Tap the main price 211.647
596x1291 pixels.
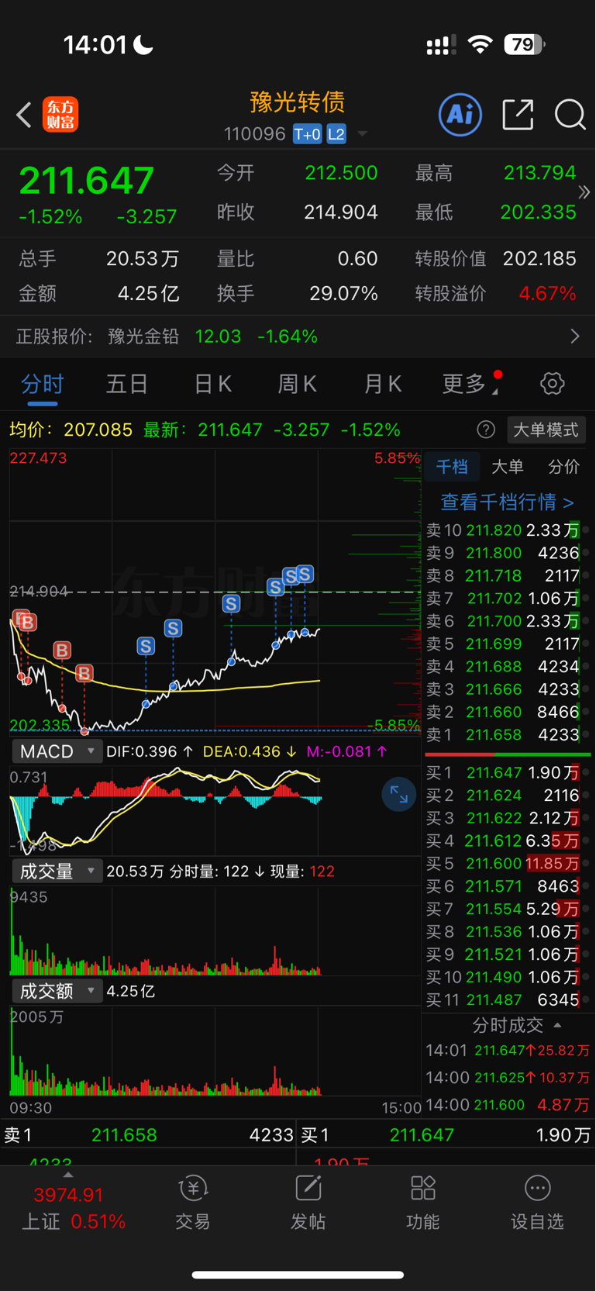coord(86,181)
